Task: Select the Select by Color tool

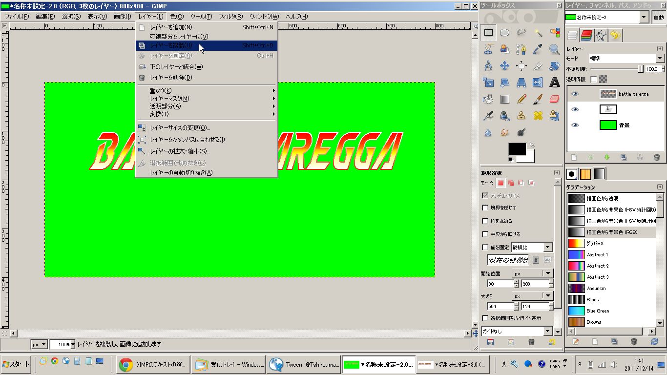Action: (x=554, y=33)
